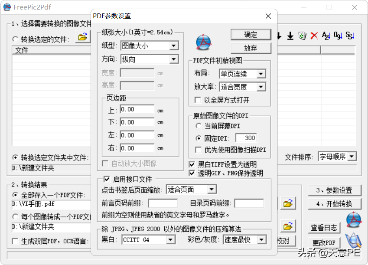Viewport: 368px width, 265px height.
Task: Open 查看日志 log viewer button
Action: (324, 228)
